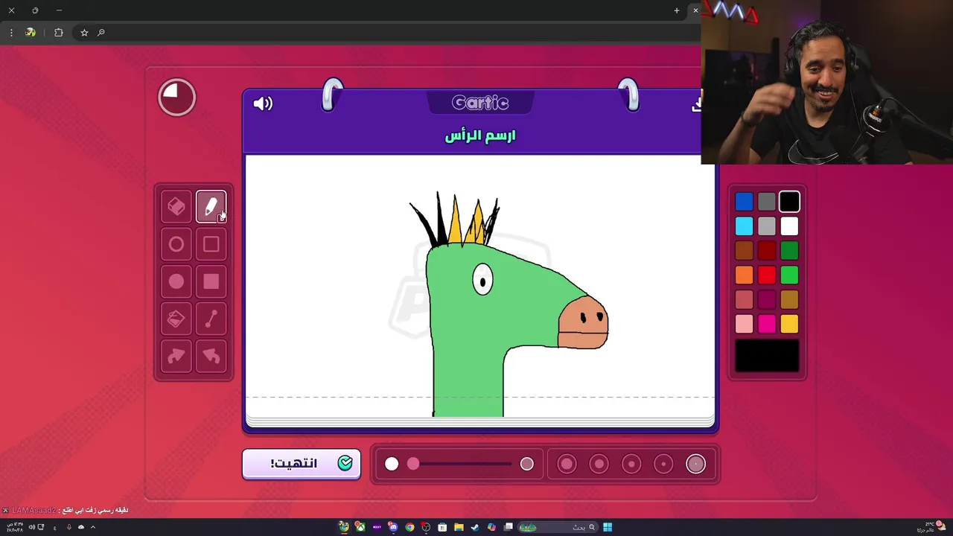The height and width of the screenshot is (536, 953).
Task: Mute the game sound speaker icon
Action: click(x=263, y=103)
